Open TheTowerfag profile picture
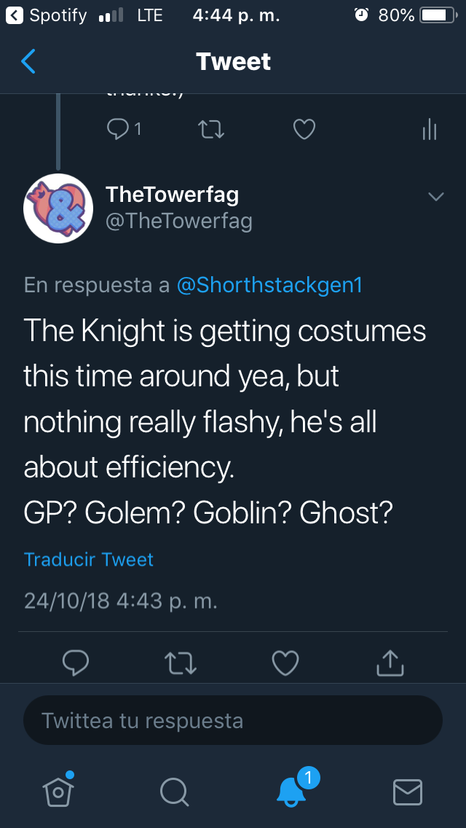Image resolution: width=466 pixels, height=828 pixels. tap(58, 208)
